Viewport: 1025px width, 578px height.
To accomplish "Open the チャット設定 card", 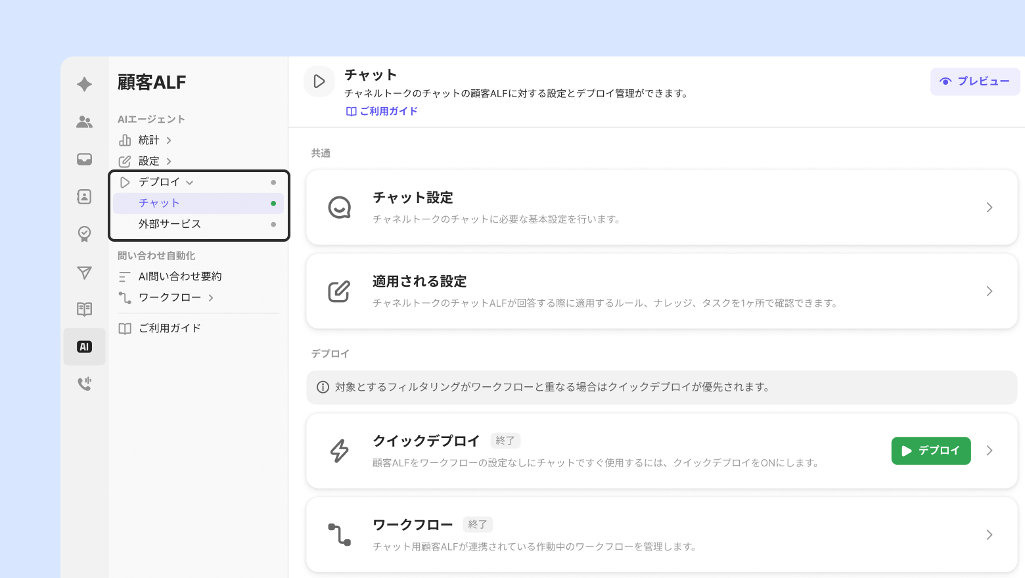I will [661, 208].
